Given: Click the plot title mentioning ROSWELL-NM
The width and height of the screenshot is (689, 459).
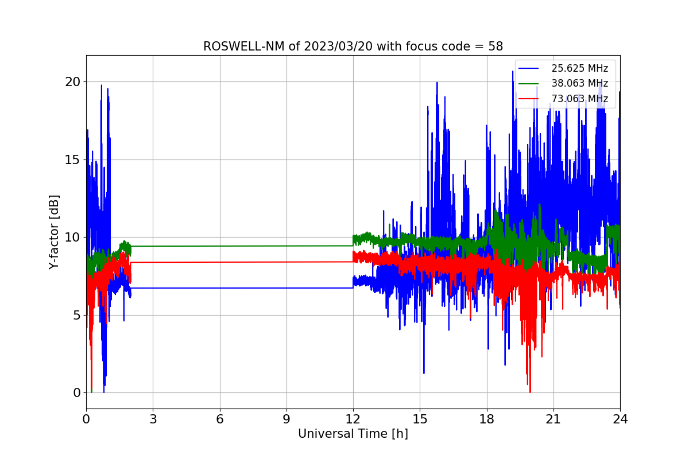Looking at the screenshot, I should coord(353,46).
